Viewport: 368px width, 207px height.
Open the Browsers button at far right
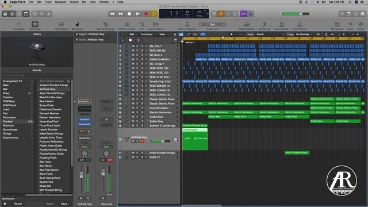(363, 14)
